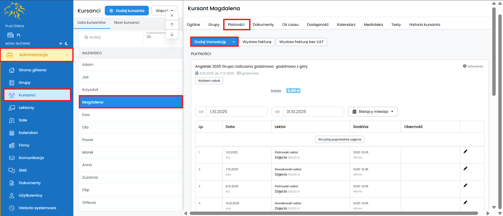This screenshot has width=503, height=216.
Task: Expand the Dodaj transakcję dropdown arrow
Action: (x=233, y=42)
